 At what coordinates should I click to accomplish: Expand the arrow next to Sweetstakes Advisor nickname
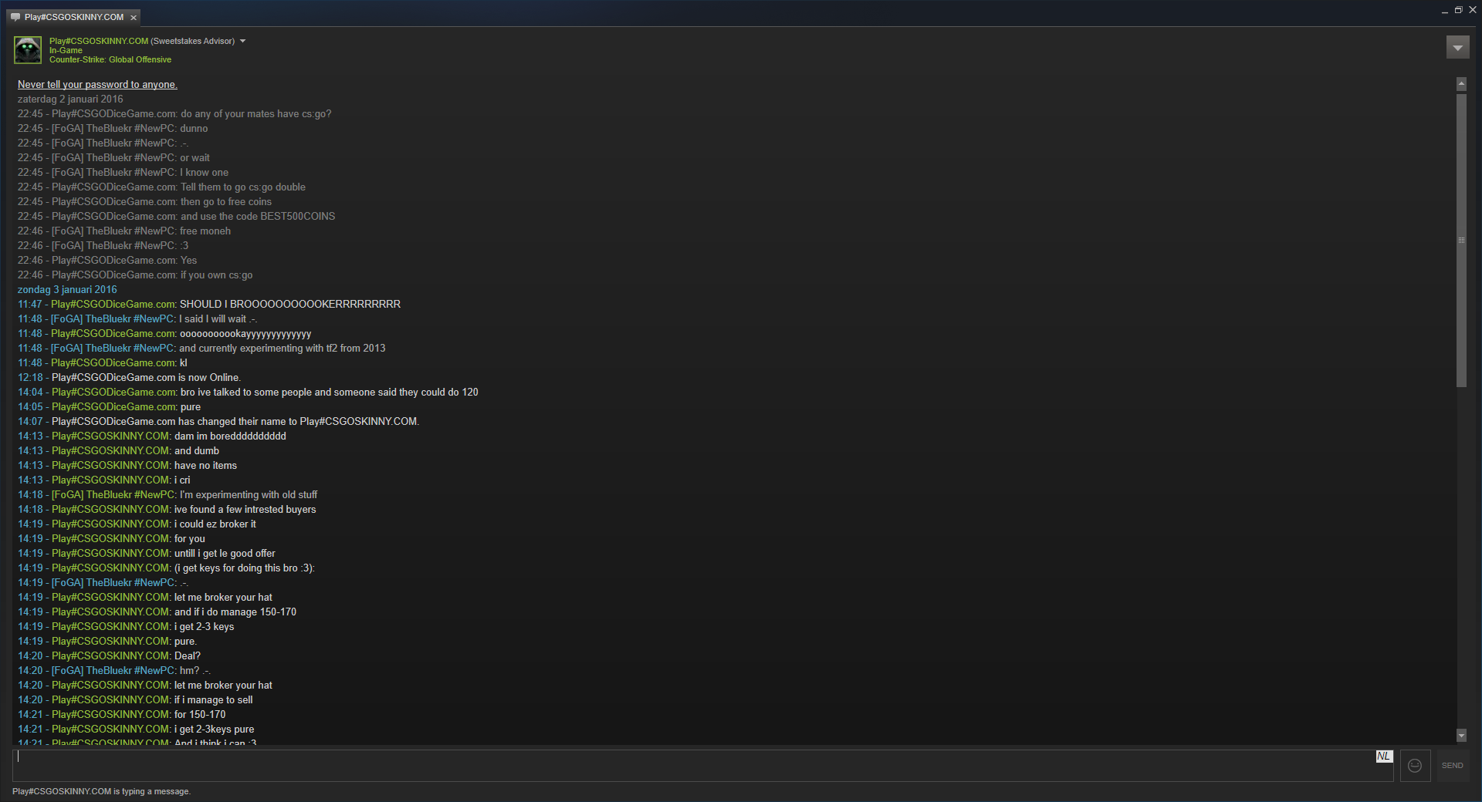tap(242, 41)
